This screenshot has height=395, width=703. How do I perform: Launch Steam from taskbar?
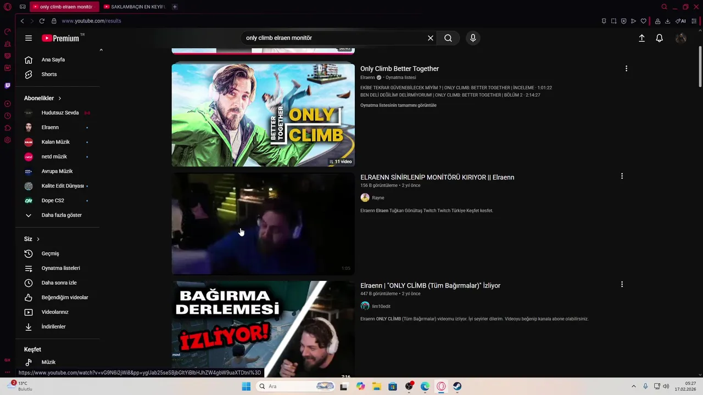(457, 386)
